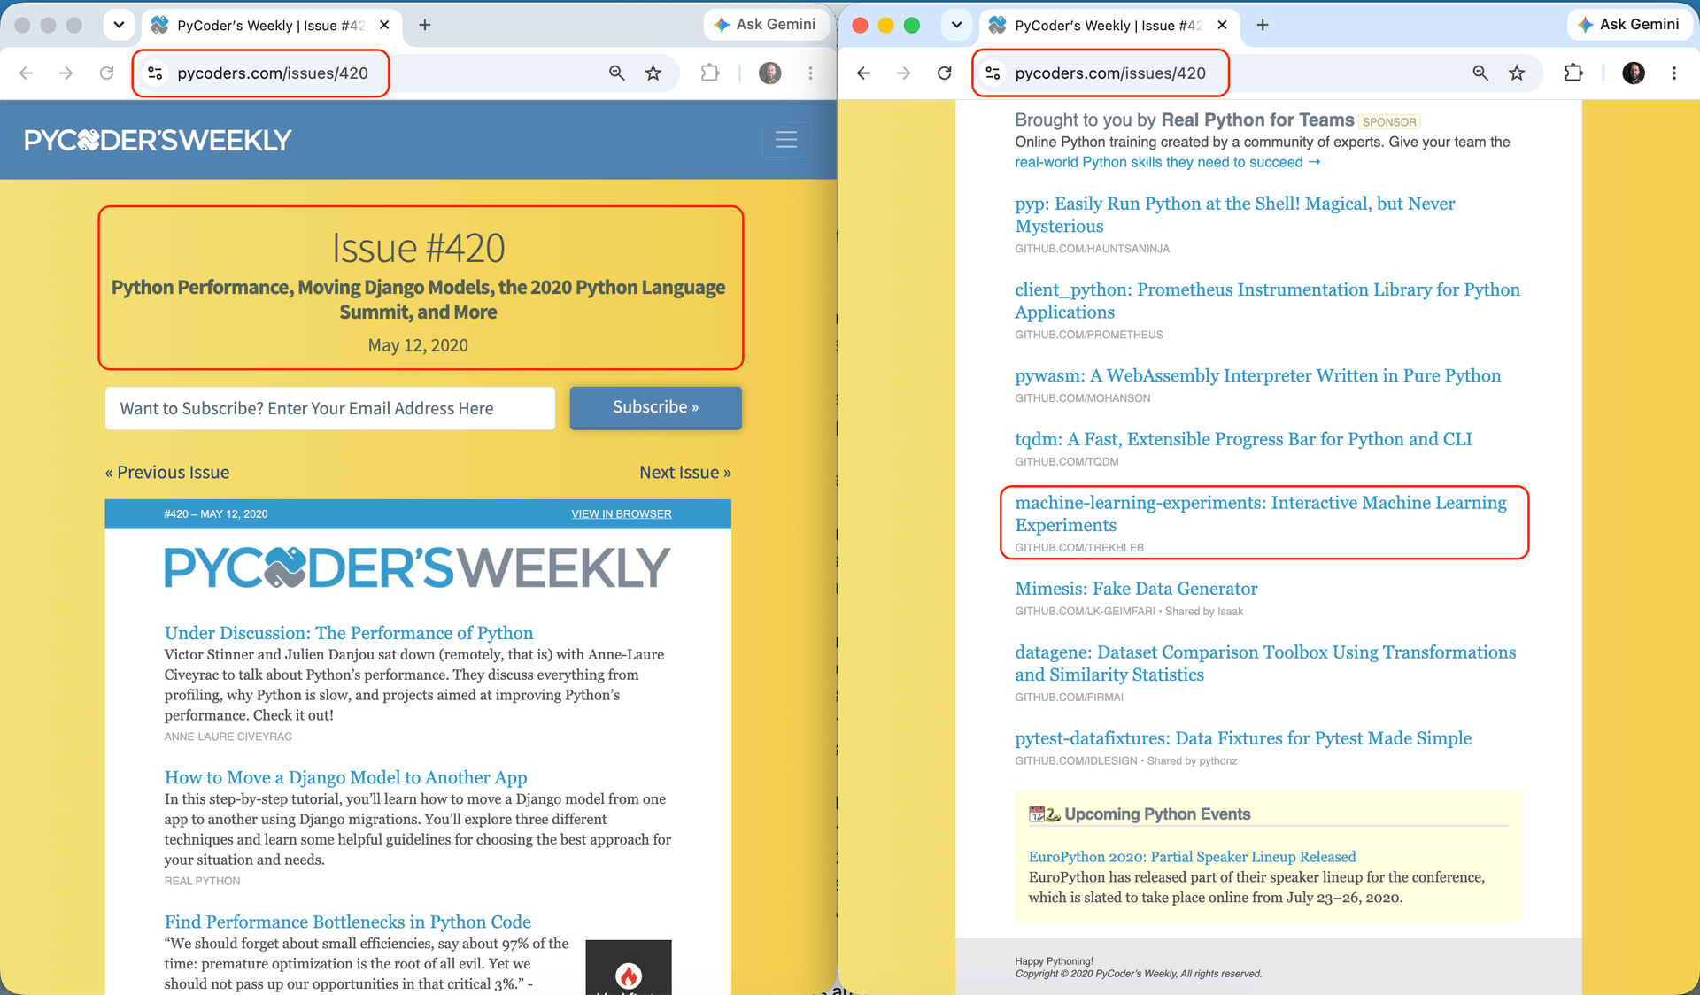Click the large PyCoder's Weekly newsletter logo
Screen dimensions: 1700x995
pyautogui.click(x=418, y=567)
